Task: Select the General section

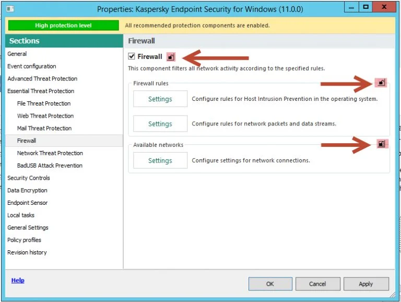Action: 64,54
